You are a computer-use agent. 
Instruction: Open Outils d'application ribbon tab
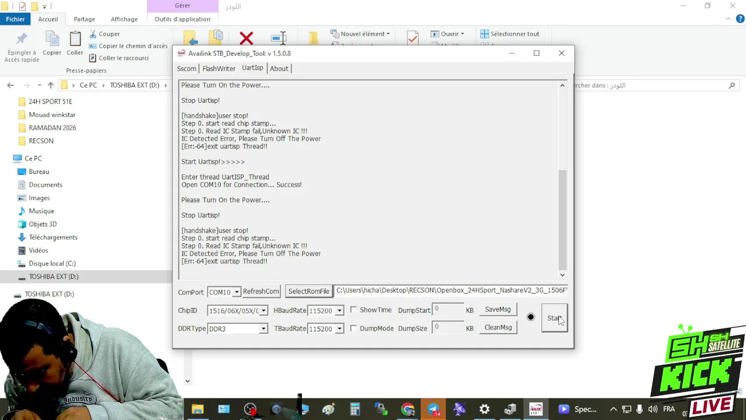pos(182,19)
